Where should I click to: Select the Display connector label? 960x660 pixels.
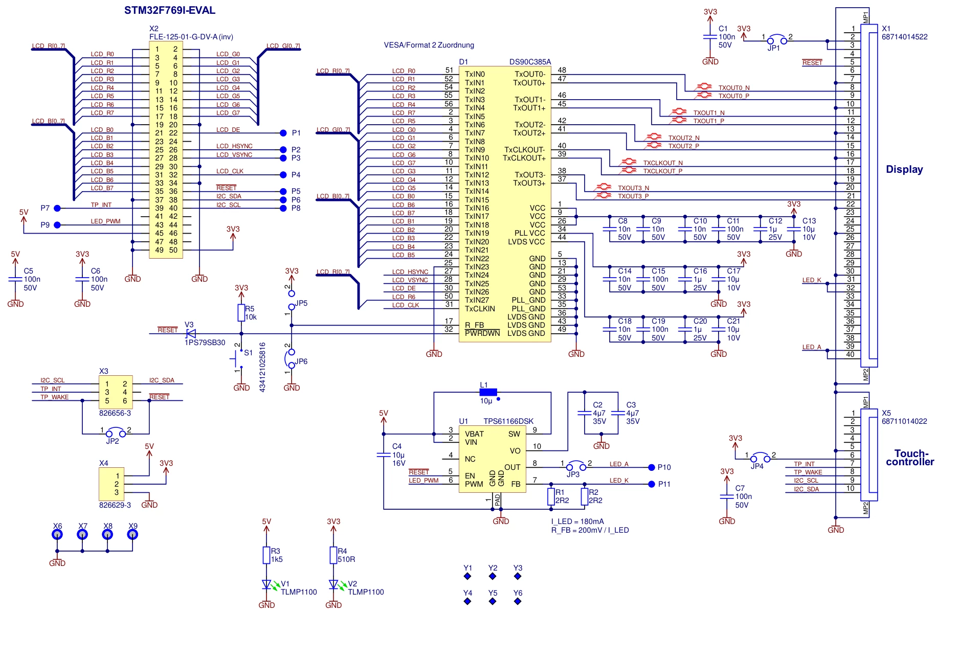click(904, 169)
